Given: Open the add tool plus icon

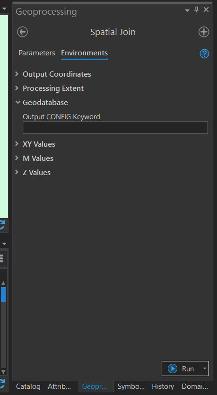Looking at the screenshot, I should pyautogui.click(x=204, y=32).
